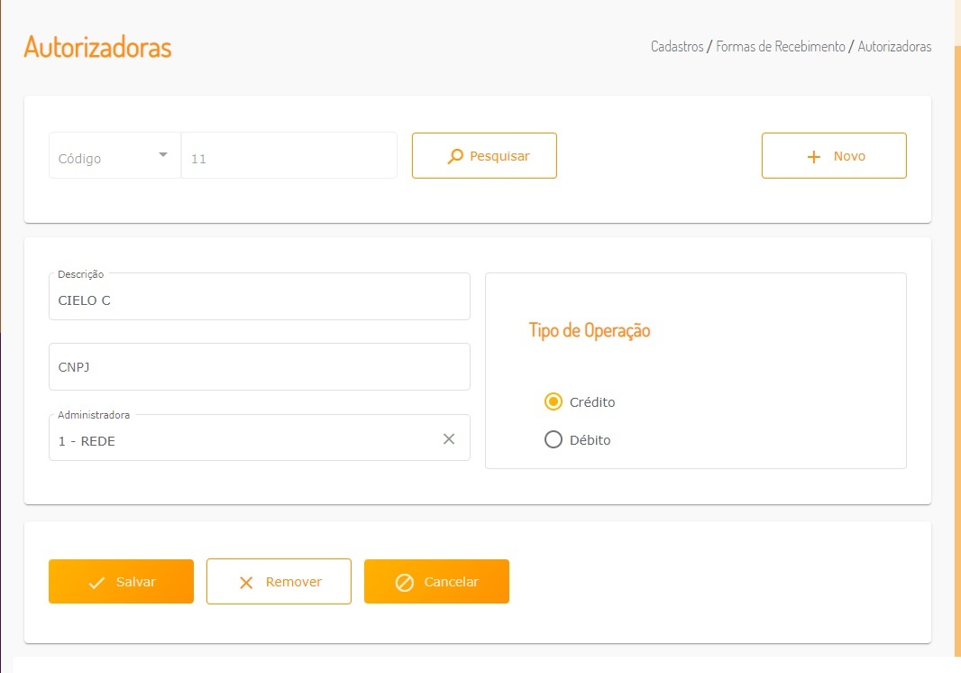Click the Autorizadoras page title

[97, 47]
